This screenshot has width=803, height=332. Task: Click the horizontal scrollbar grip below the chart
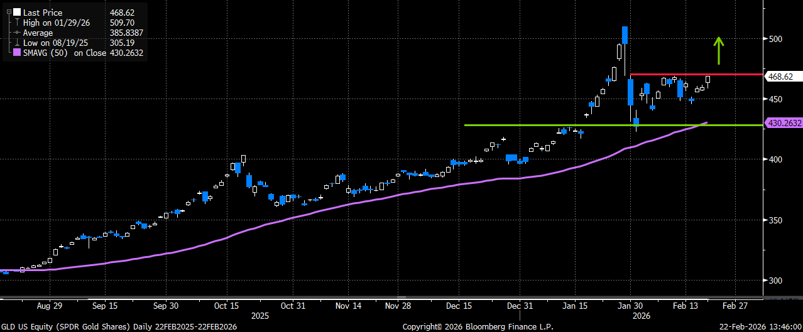tap(402, 297)
